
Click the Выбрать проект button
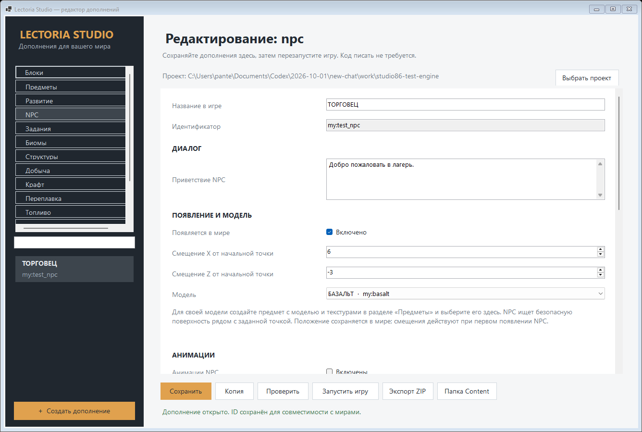(587, 78)
